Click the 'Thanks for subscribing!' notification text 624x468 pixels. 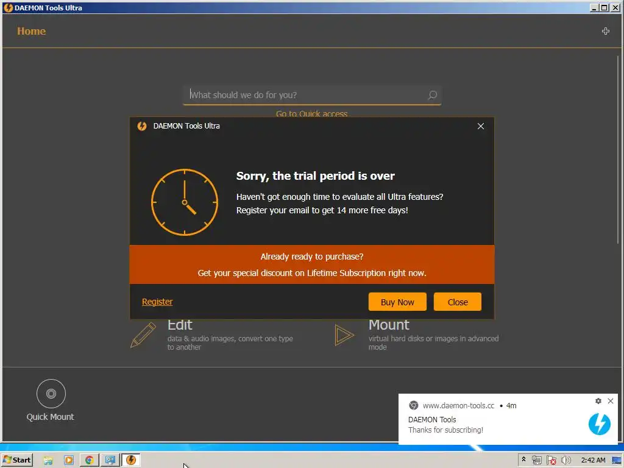coord(445,430)
